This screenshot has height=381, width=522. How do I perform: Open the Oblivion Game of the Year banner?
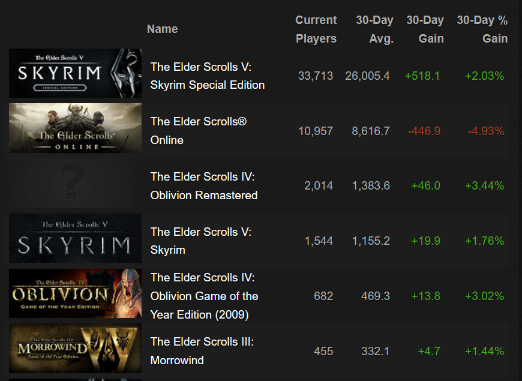(75, 293)
